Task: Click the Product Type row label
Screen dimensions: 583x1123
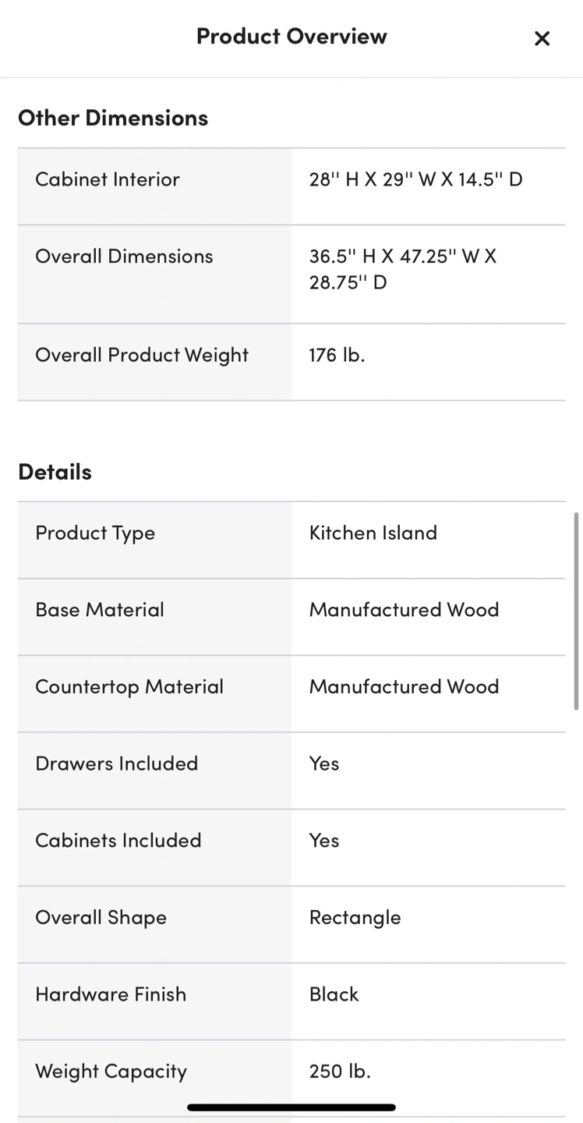Action: (x=95, y=533)
